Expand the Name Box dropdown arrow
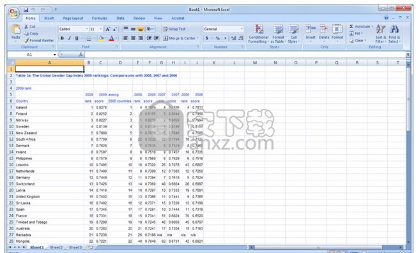The height and width of the screenshot is (253, 416). pyautogui.click(x=55, y=55)
